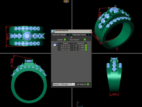Close the Gem Reporter dialog
This screenshot has width=142, height=107.
pos(90,31)
